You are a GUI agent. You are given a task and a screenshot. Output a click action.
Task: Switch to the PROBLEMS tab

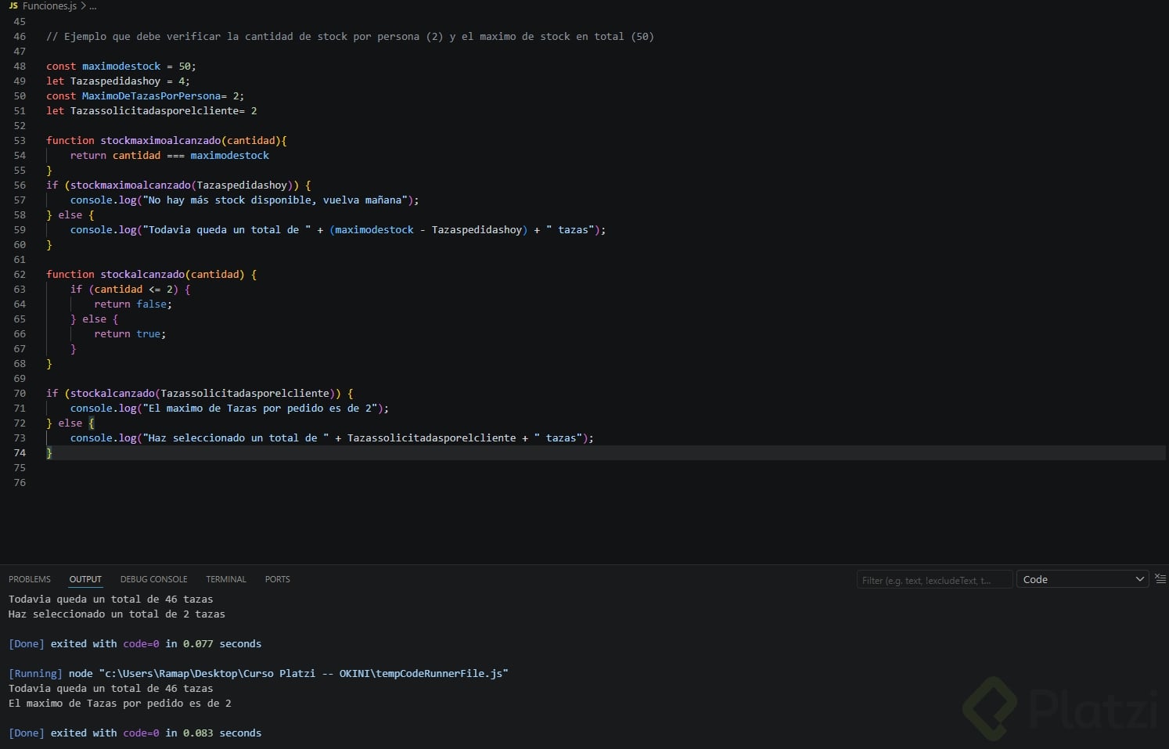click(30, 579)
